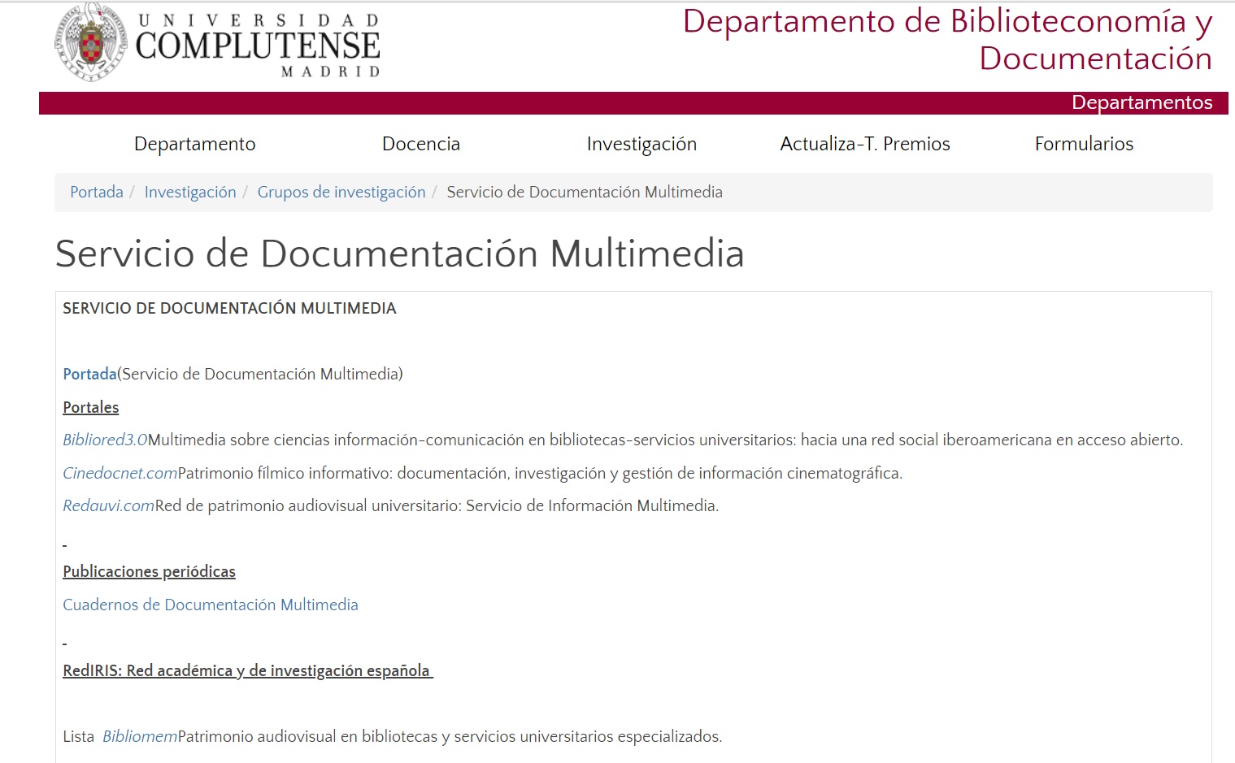The width and height of the screenshot is (1235, 763).
Task: Click text 'Red de patrimonio audiovisual universitario'
Action: tap(437, 505)
